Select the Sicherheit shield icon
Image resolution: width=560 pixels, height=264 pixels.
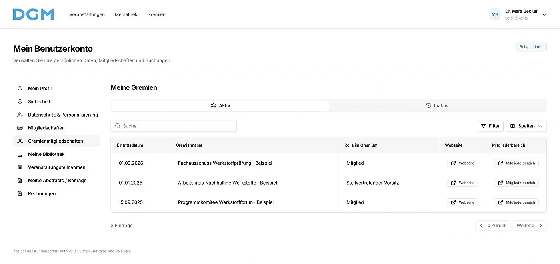tap(20, 102)
